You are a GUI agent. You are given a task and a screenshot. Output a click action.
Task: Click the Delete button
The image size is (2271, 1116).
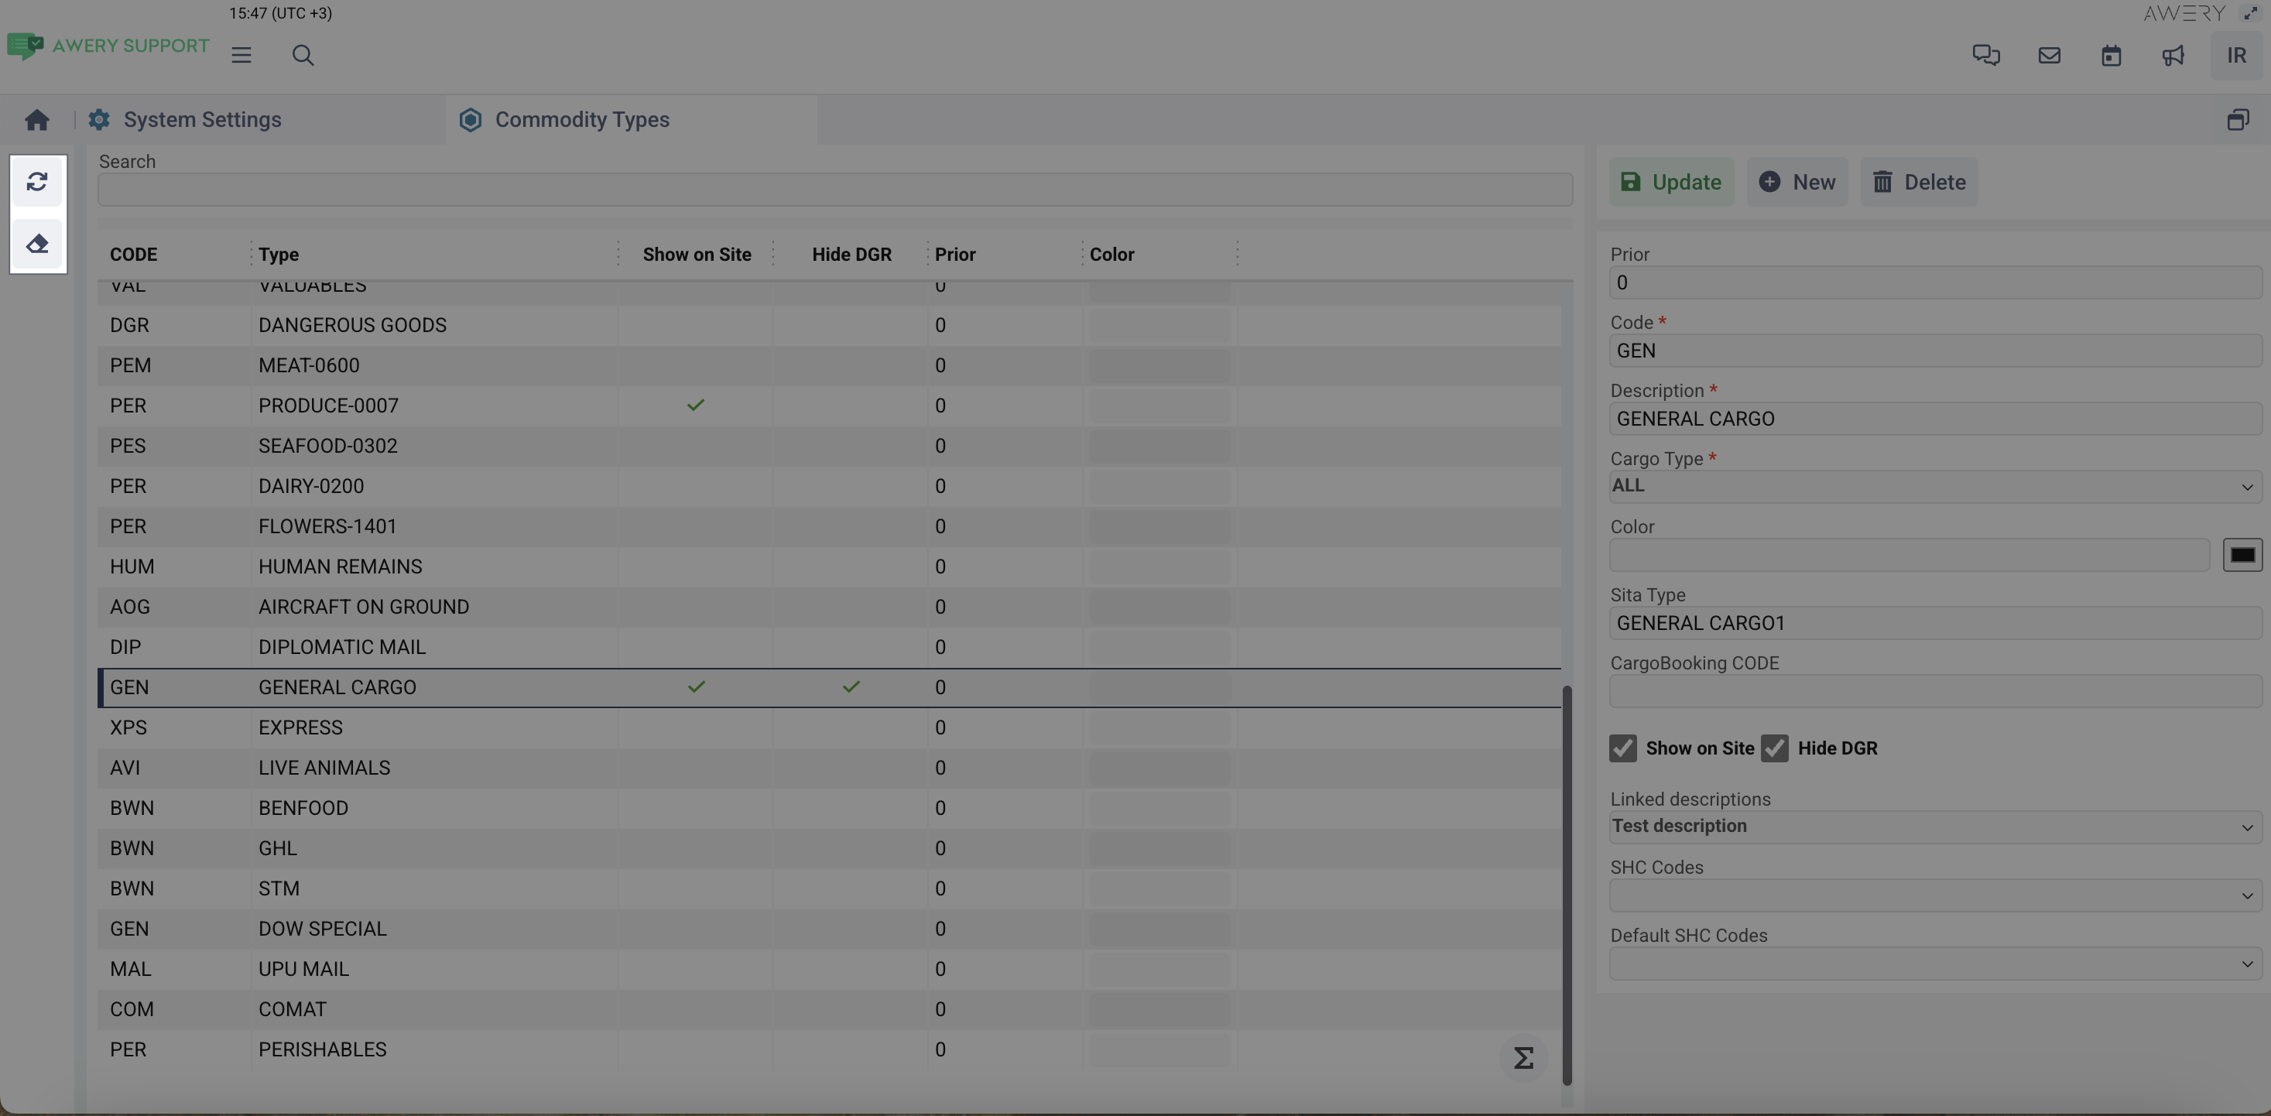[x=1918, y=183]
